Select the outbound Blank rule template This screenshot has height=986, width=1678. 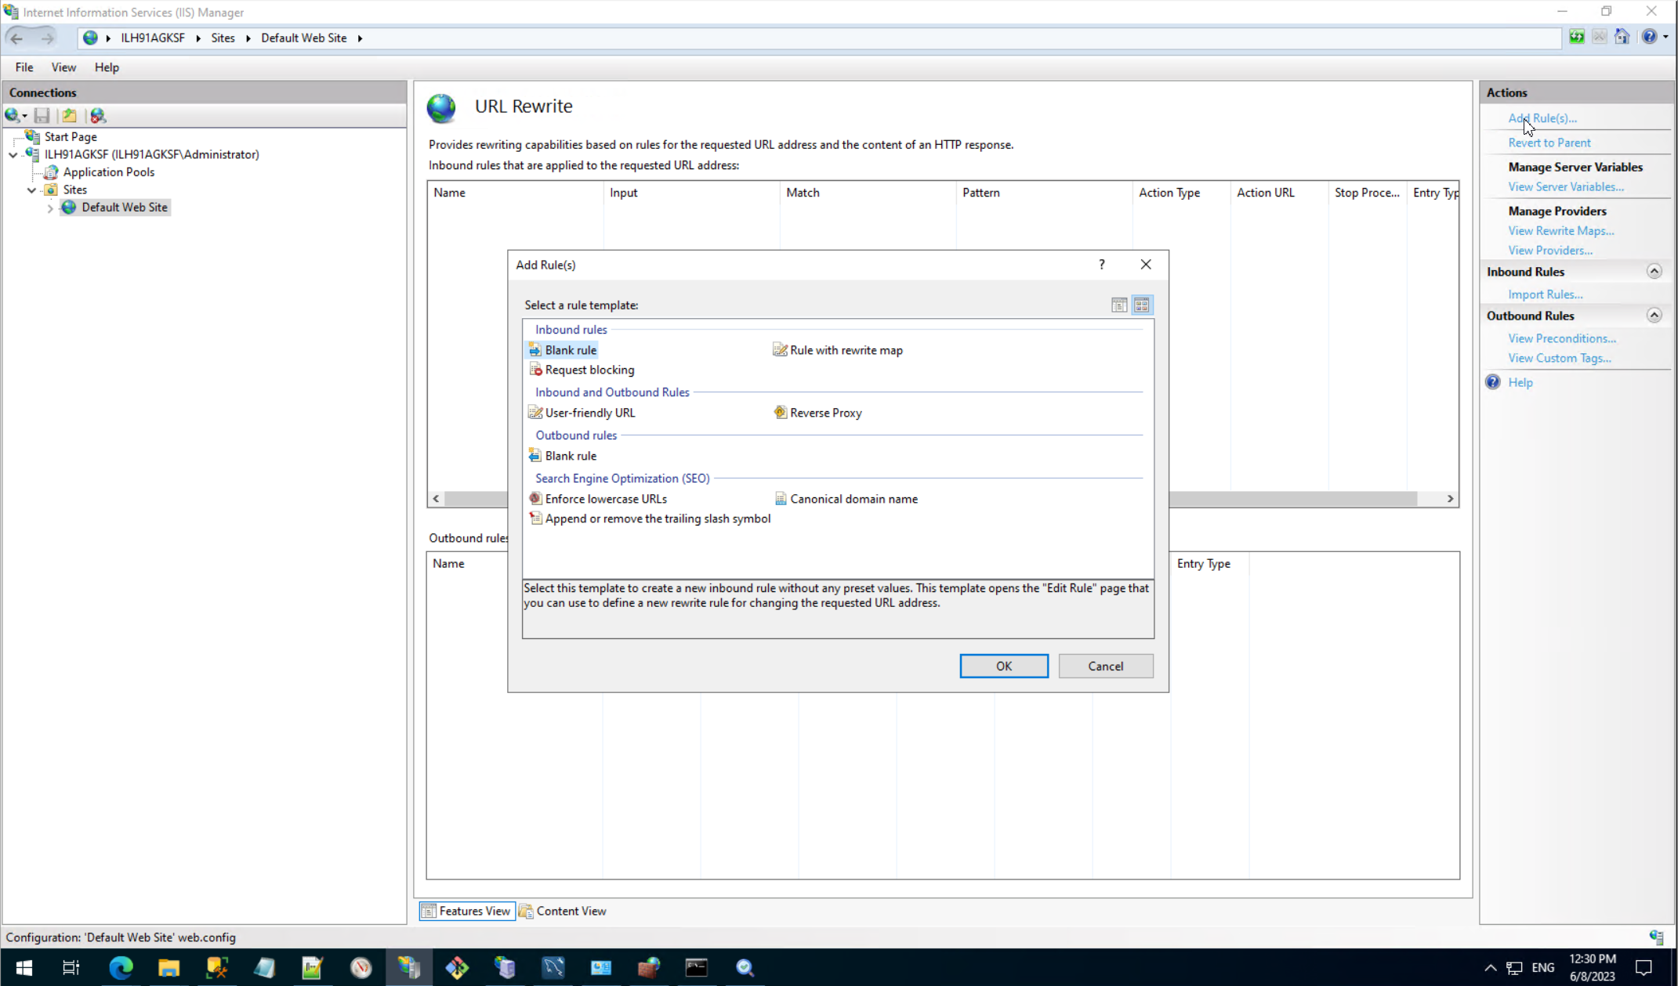(570, 456)
